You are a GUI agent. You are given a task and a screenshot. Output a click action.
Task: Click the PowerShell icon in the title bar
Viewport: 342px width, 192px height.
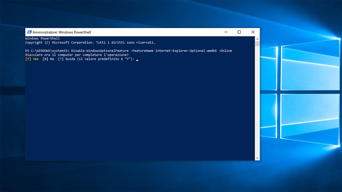[x=29, y=32]
